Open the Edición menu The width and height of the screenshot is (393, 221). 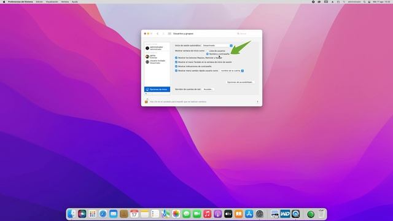(x=39, y=2)
